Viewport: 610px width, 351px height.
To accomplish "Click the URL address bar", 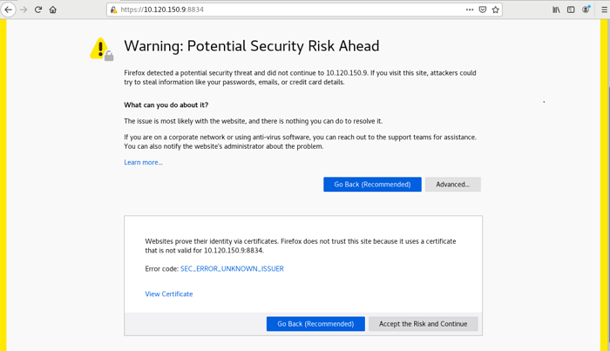I will pyautogui.click(x=288, y=10).
